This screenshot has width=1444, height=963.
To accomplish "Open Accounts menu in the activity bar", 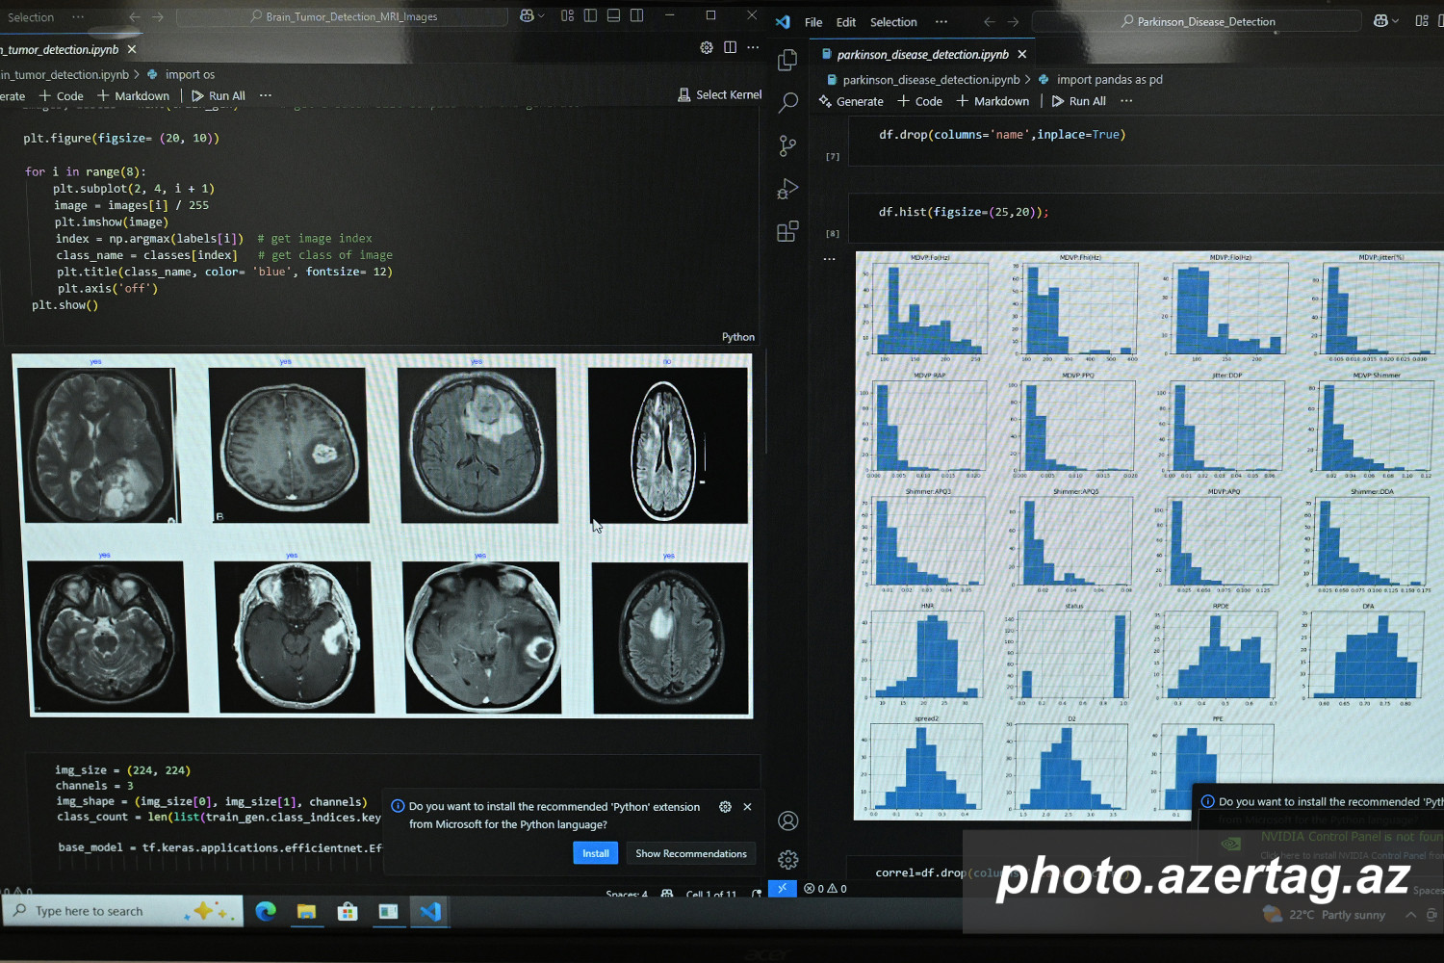I will pos(788,820).
